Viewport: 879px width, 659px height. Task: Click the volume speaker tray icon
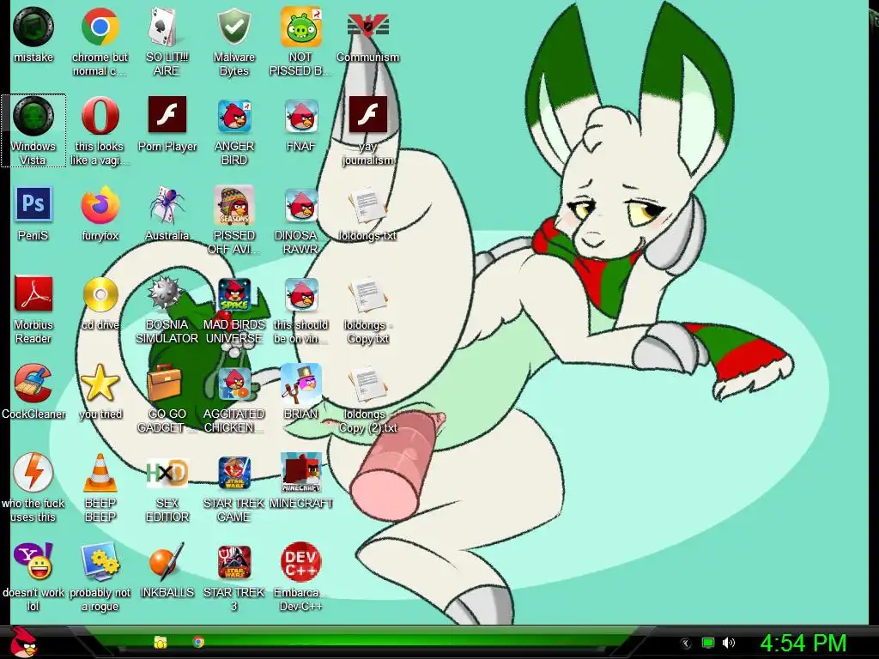[x=729, y=643]
